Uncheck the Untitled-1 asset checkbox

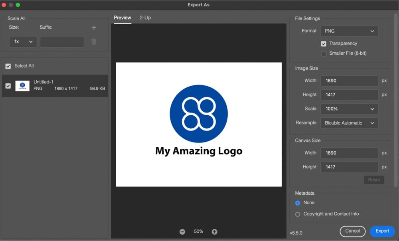[x=8, y=86]
